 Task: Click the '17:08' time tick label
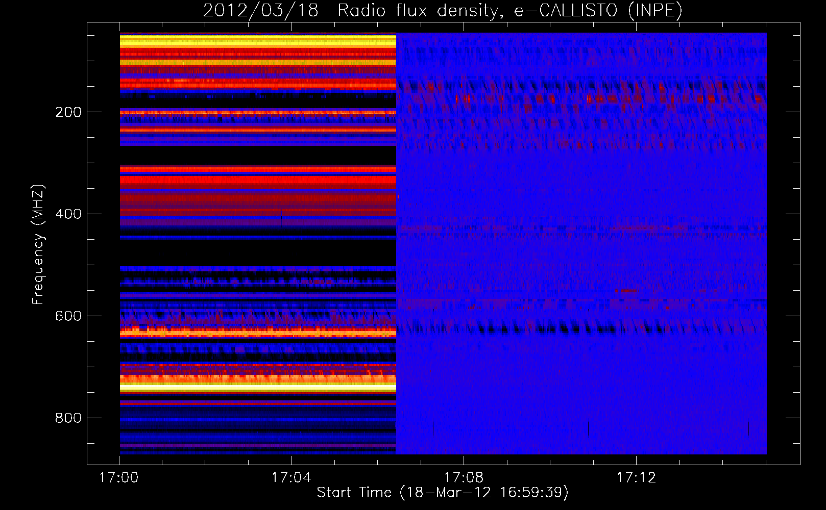click(x=464, y=478)
